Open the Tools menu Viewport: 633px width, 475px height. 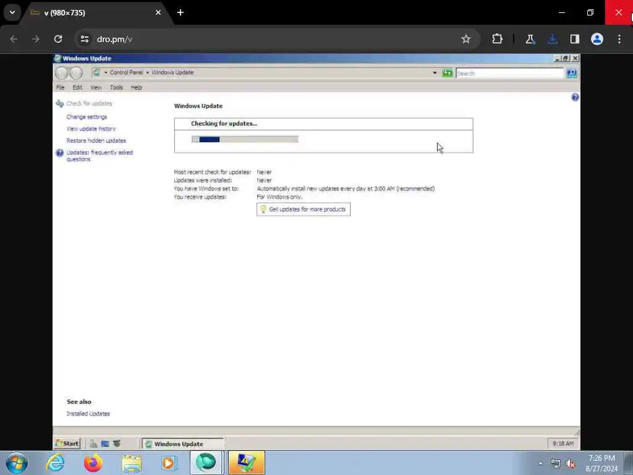click(x=116, y=87)
